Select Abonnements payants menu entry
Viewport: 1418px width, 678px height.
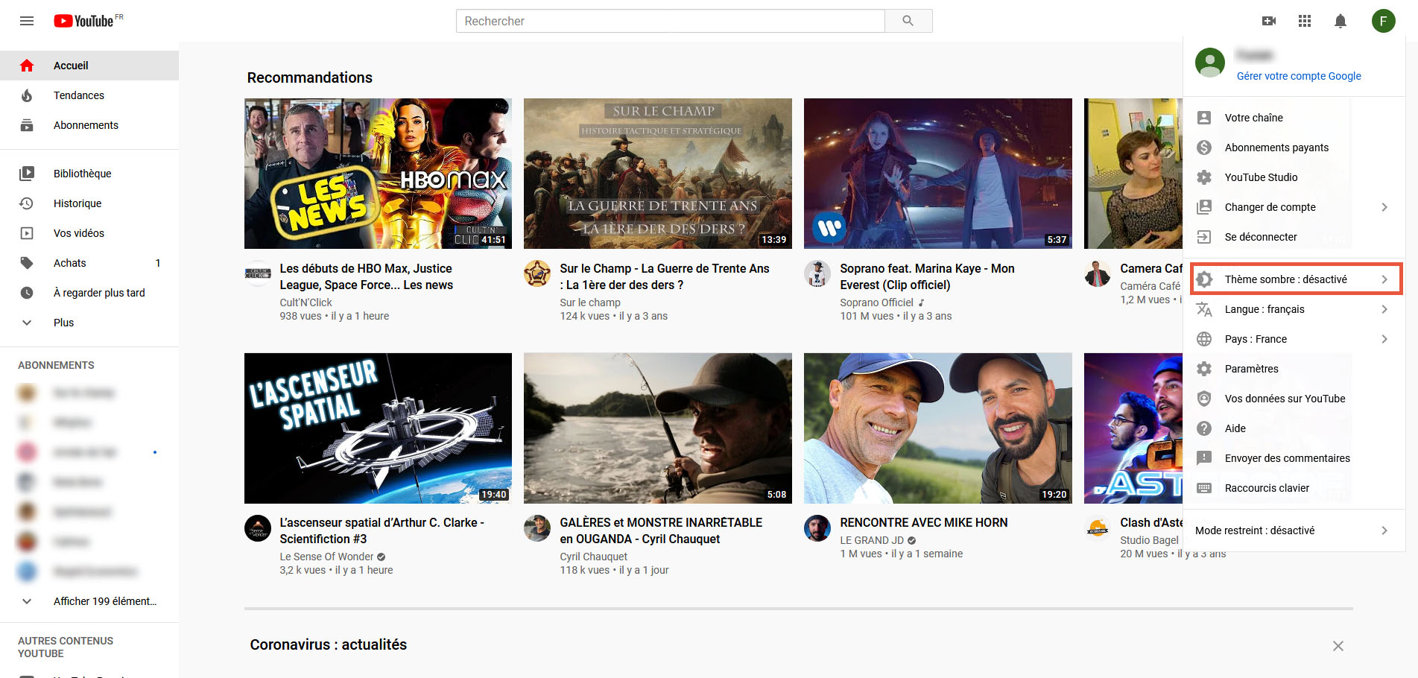click(x=1294, y=148)
